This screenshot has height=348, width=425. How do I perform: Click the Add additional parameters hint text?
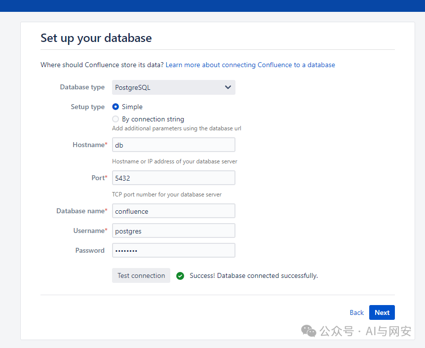pyautogui.click(x=176, y=128)
